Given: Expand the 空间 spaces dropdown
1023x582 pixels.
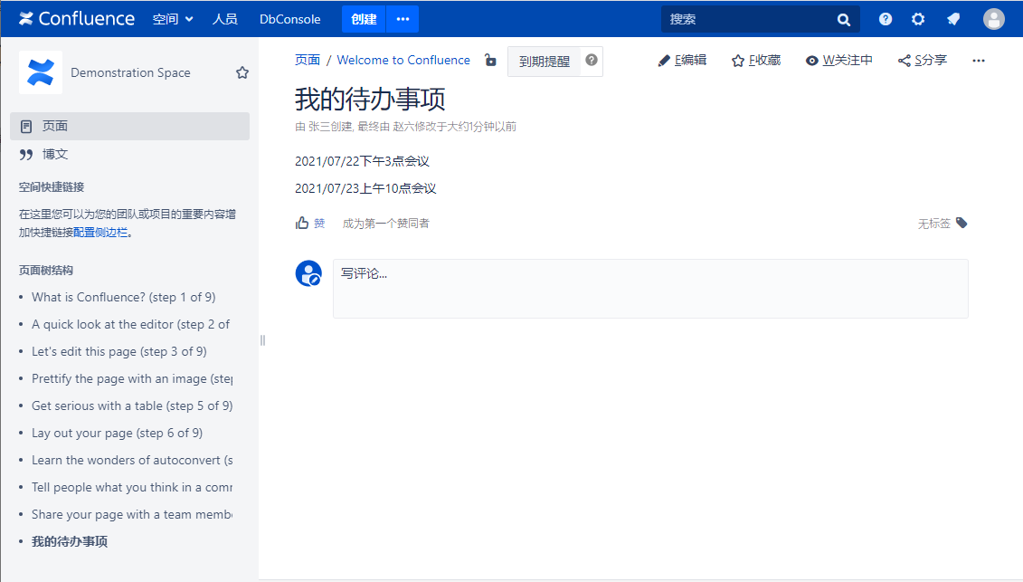Looking at the screenshot, I should click(173, 19).
